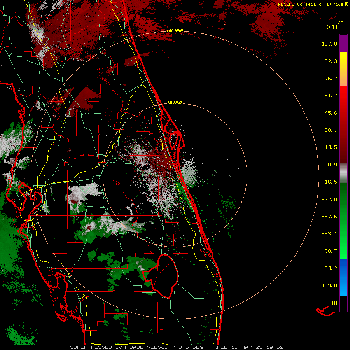350x350 pixels.
Task: Select the -109.8 legend value
Action: (x=328, y=285)
